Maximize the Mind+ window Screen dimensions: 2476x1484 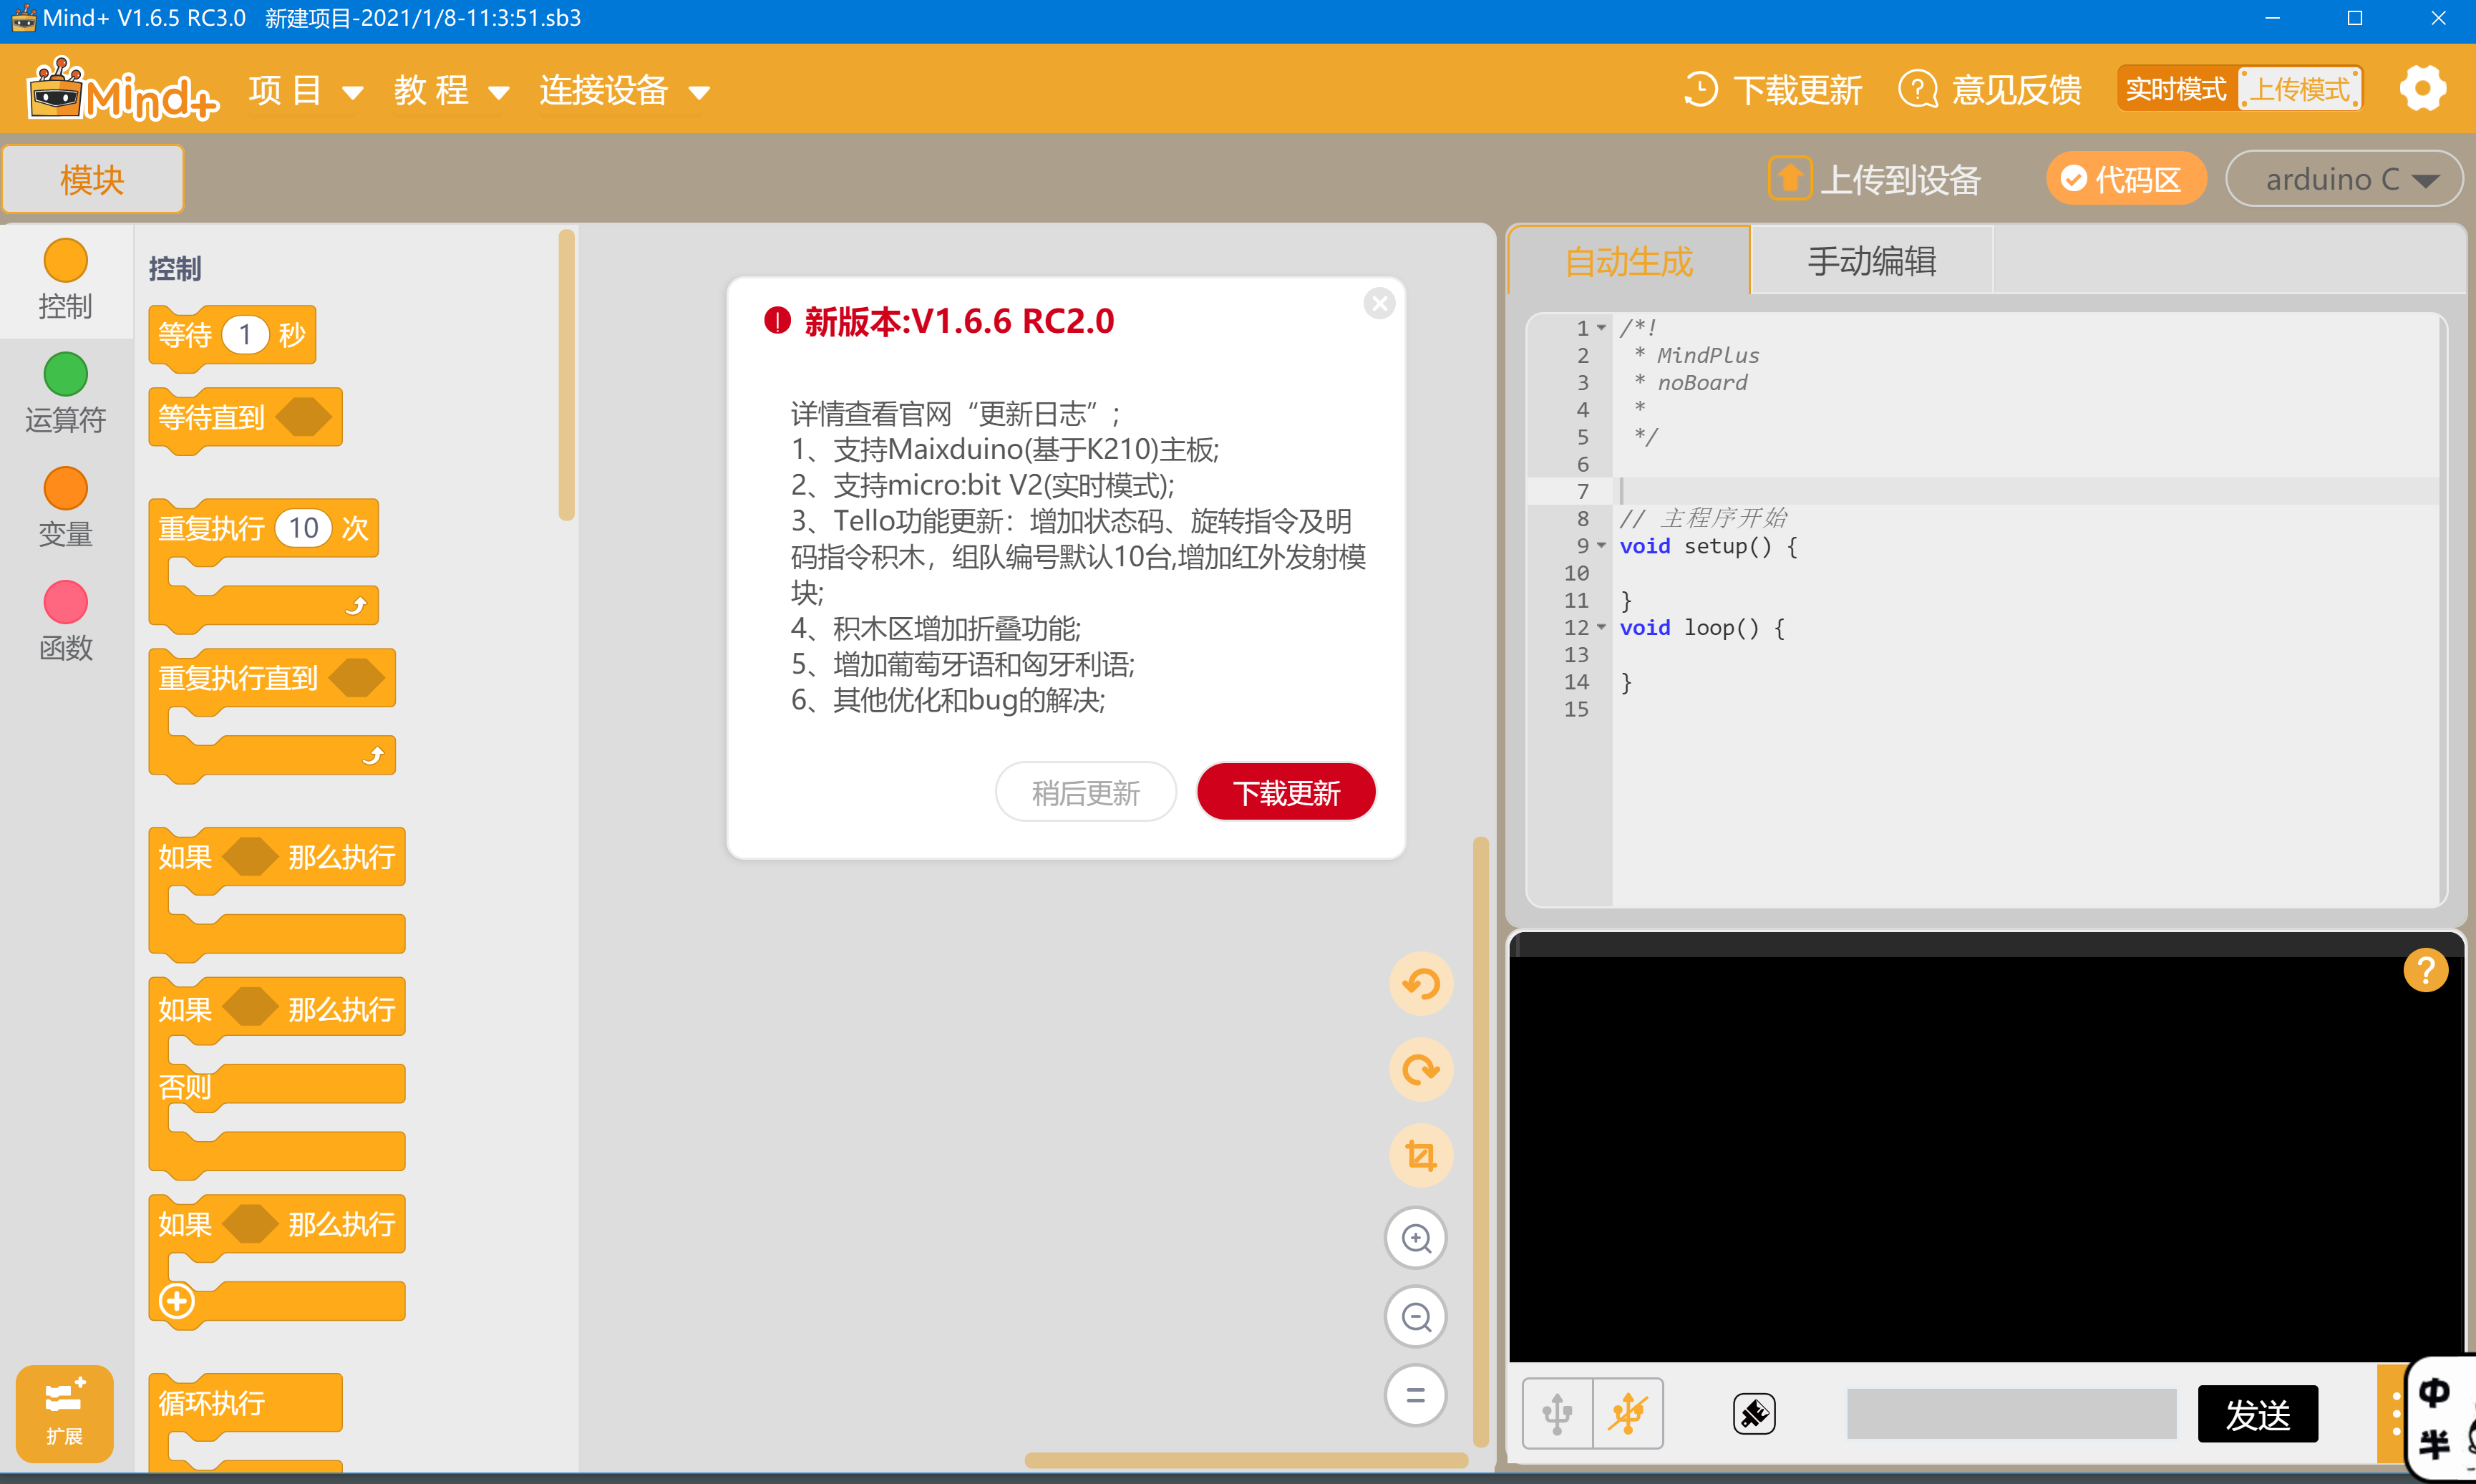(x=2354, y=19)
